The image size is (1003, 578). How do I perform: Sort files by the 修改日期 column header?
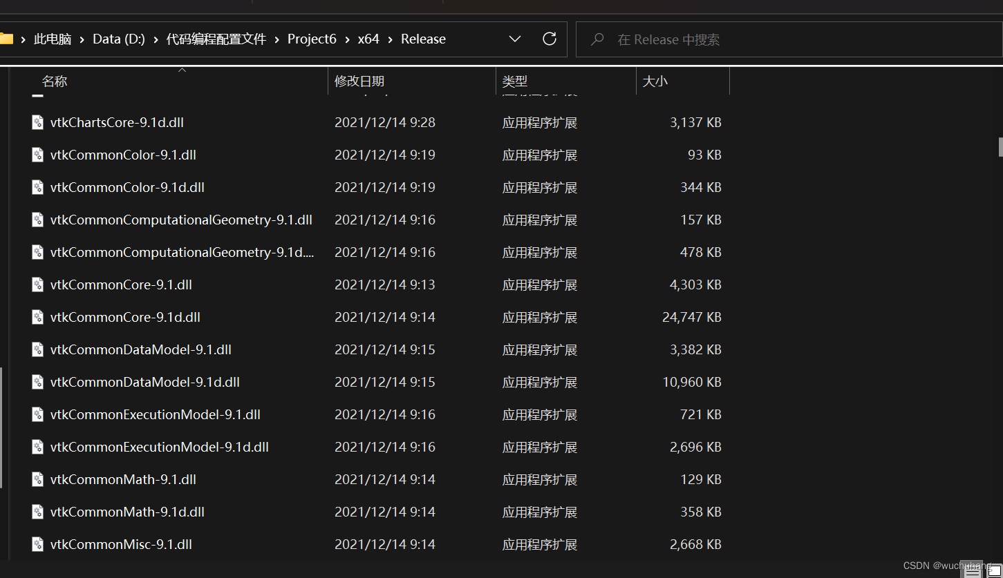click(359, 81)
